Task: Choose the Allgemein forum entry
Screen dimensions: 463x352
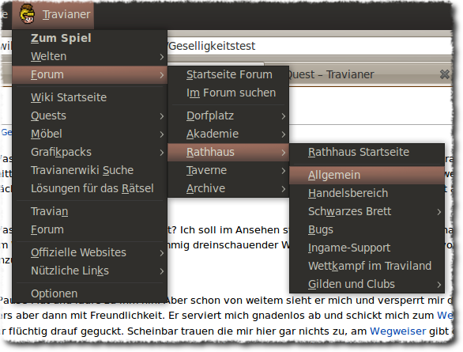Action: point(367,176)
